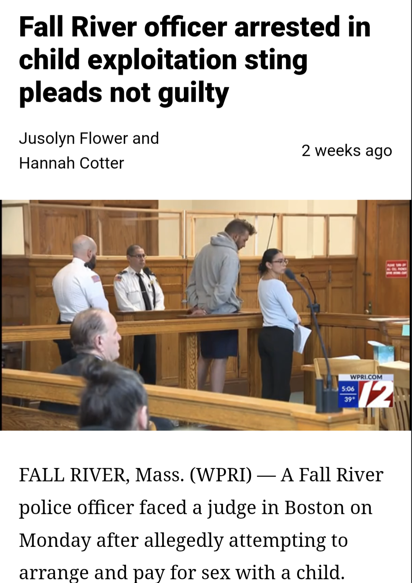Click the WPRI channel 12 logo watermark

(377, 394)
